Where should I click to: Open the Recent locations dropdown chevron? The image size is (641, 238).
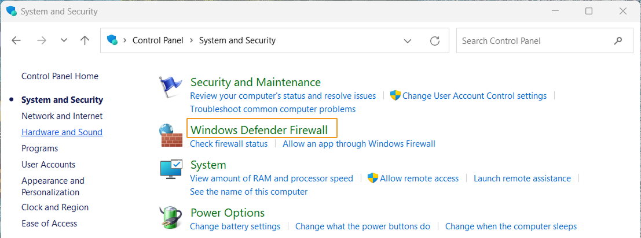[64, 40]
